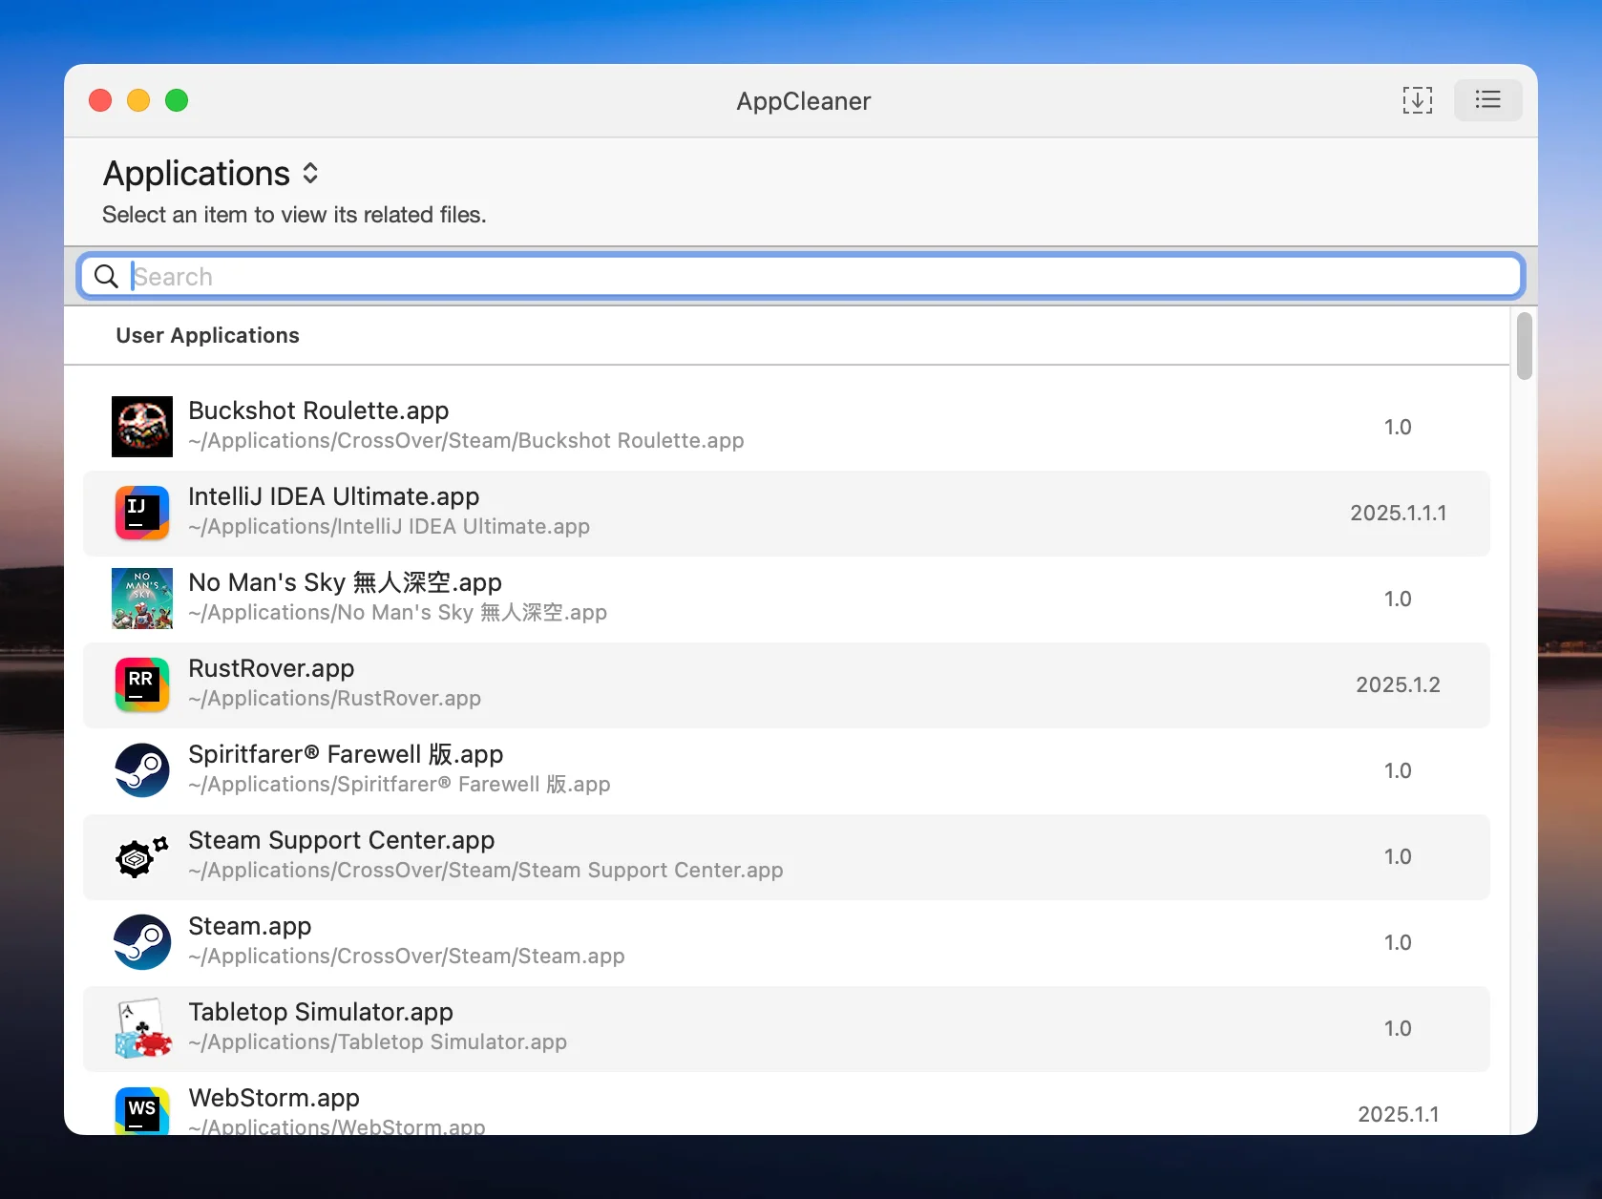Click the No Man's Sky thumbnail icon
Screen dimensions: 1602x1199
point(142,599)
